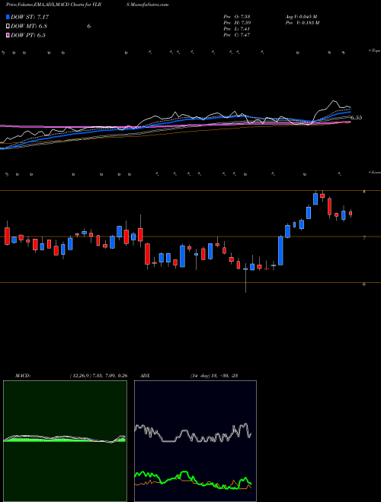This screenshot has height=502, width=381.
Task: Open the green MACD indicator chart
Action: click(65, 441)
